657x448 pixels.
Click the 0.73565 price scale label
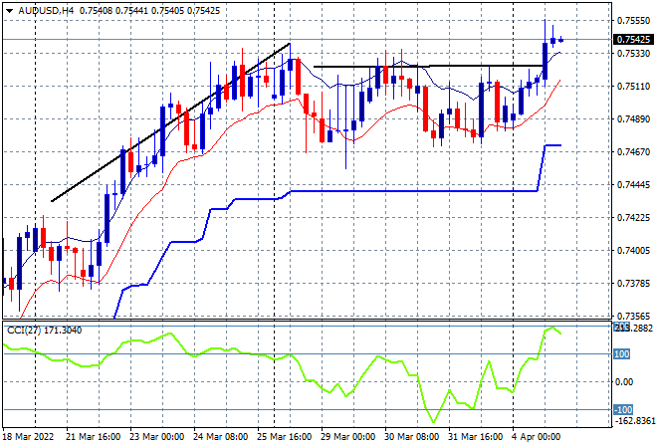[633, 316]
